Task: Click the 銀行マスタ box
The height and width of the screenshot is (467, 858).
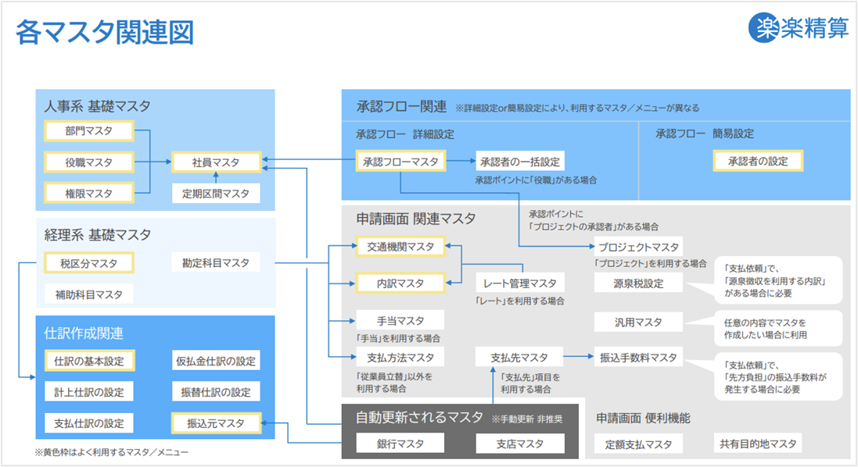Action: tap(400, 444)
